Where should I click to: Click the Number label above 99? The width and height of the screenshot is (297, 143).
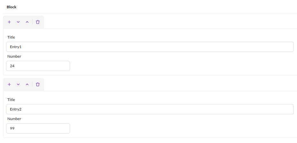pos(14,119)
